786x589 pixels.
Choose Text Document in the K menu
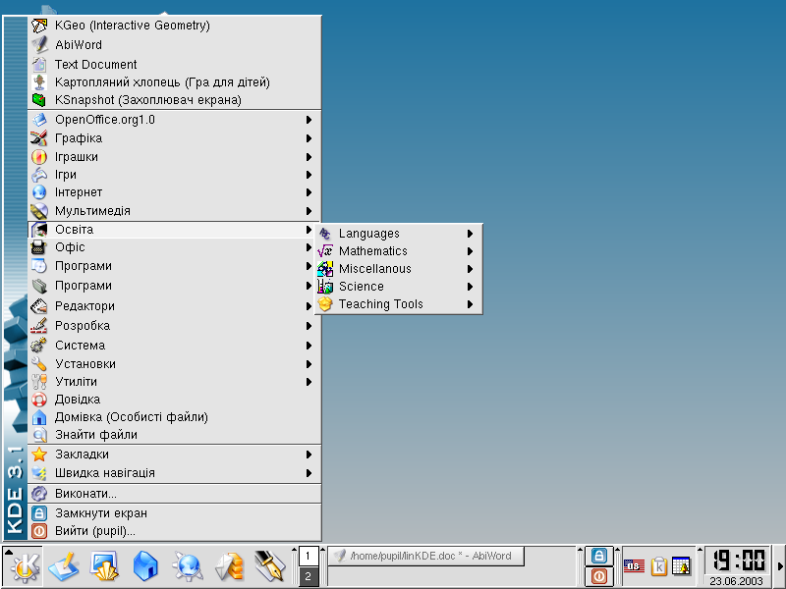click(175, 64)
